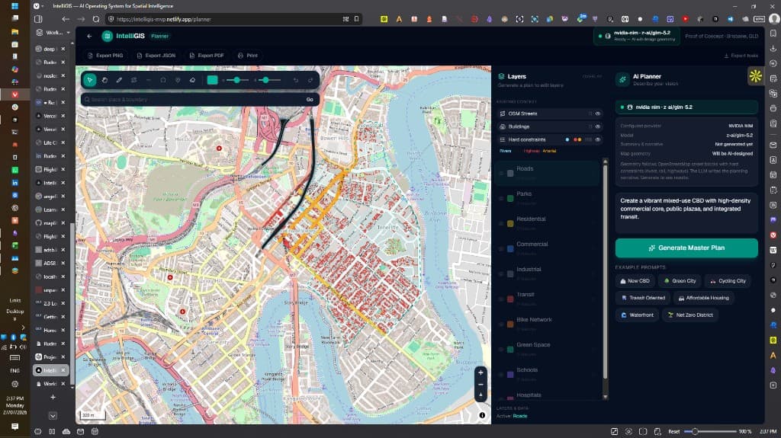This screenshot has width=781, height=438.
Task: Select the hand pan tool
Action: (104, 80)
